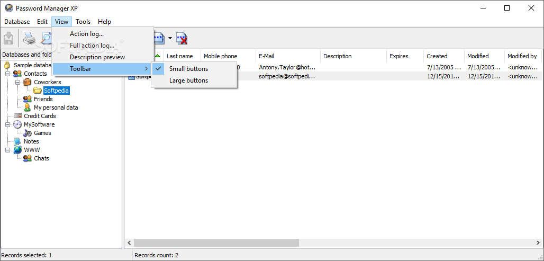This screenshot has height=261, width=544.
Task: Select the Antony.Taylor@hot... email cell
Action: (x=287, y=67)
